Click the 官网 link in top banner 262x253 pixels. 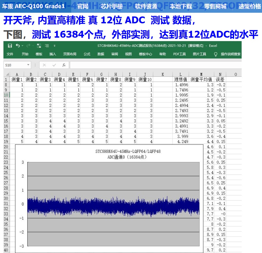(x=83, y=6)
